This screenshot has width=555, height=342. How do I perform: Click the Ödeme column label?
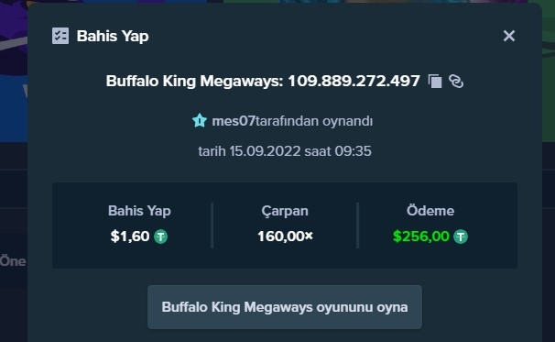(430, 211)
